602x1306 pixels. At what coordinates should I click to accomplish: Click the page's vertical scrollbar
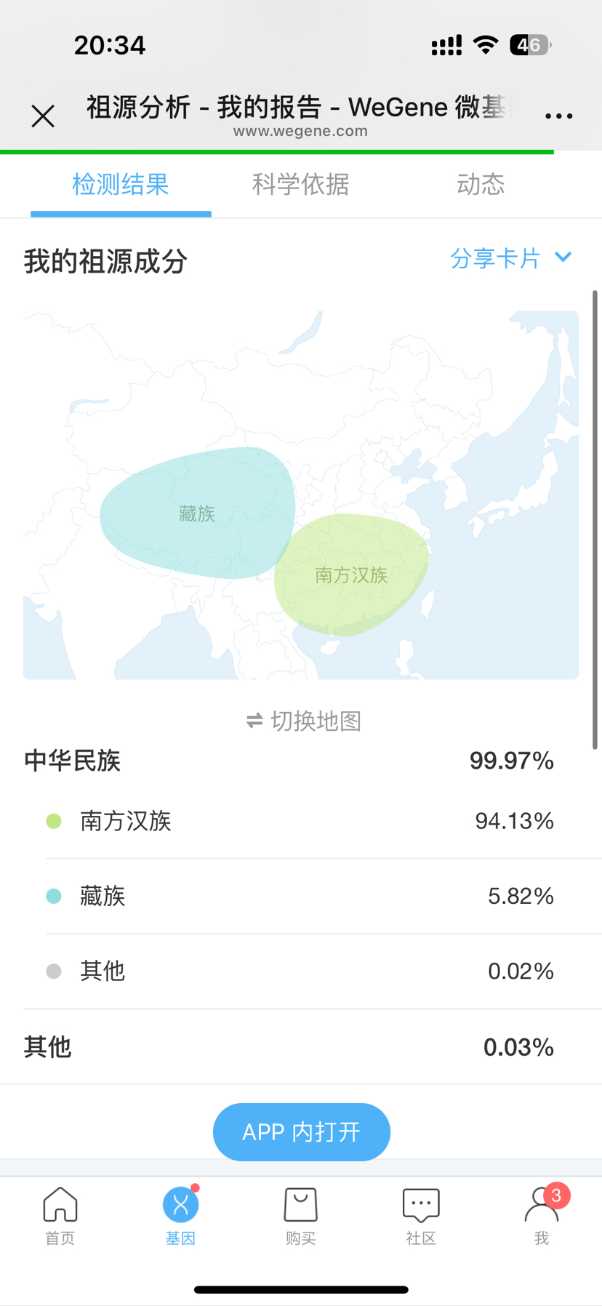tap(595, 519)
